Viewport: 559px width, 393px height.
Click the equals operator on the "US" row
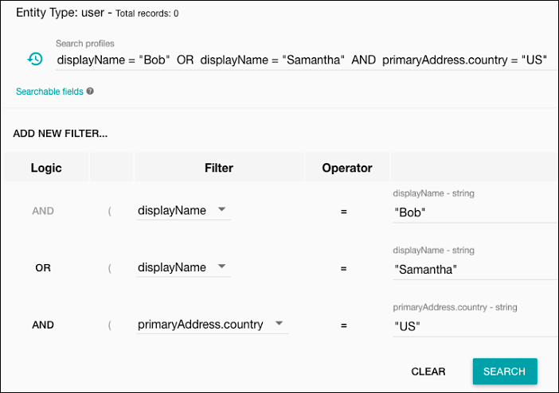(343, 325)
